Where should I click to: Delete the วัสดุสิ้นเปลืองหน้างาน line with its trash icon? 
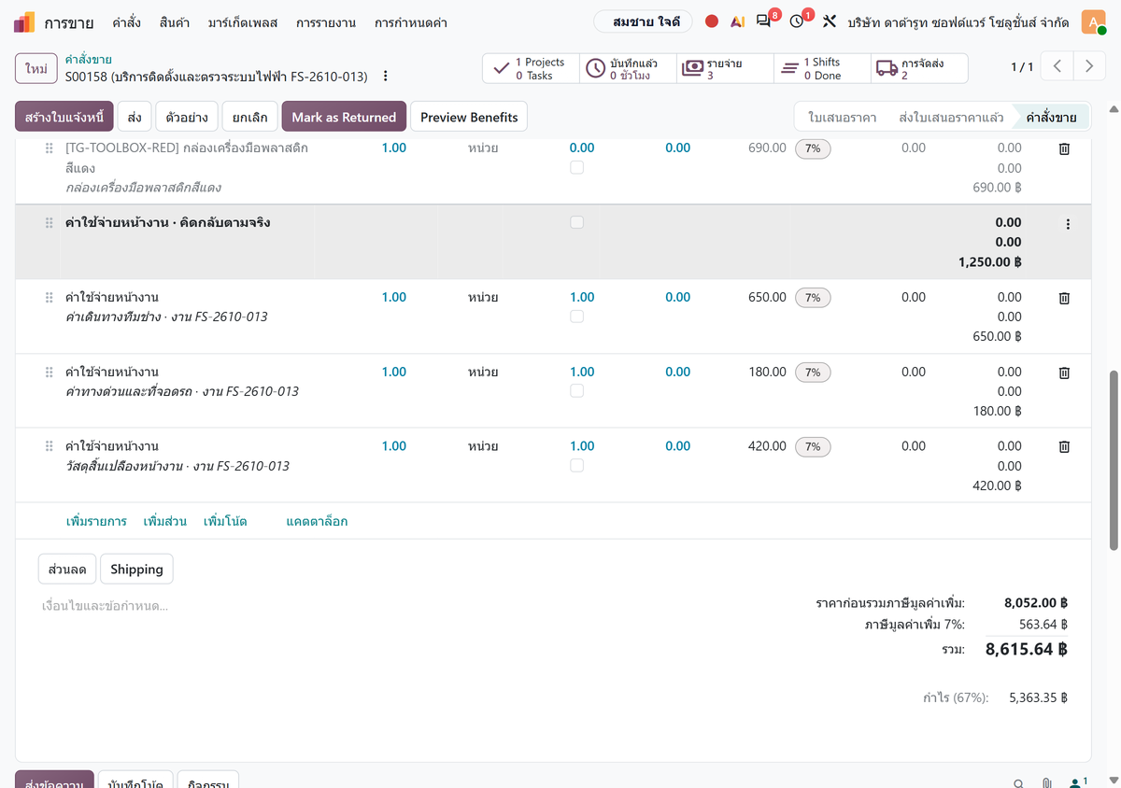[1063, 447]
